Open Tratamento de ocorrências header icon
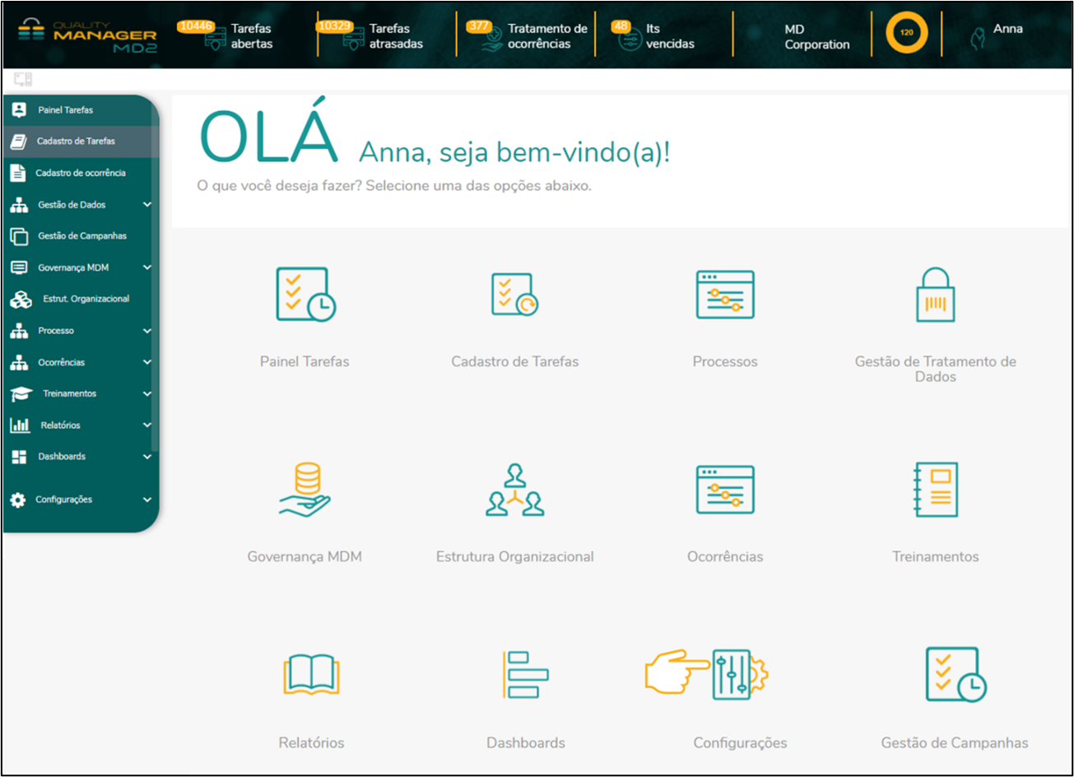The height and width of the screenshot is (777, 1074). click(491, 41)
